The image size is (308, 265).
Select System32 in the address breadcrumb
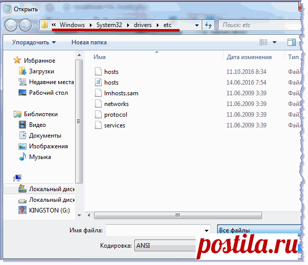[109, 25]
